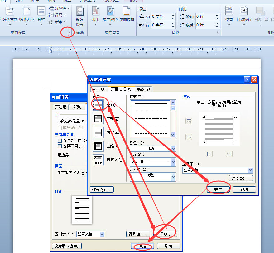
Task: Open the 纸张方向 orientation menu
Action: coord(10,16)
